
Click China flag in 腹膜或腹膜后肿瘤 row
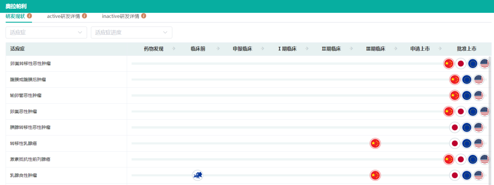(x=454, y=79)
